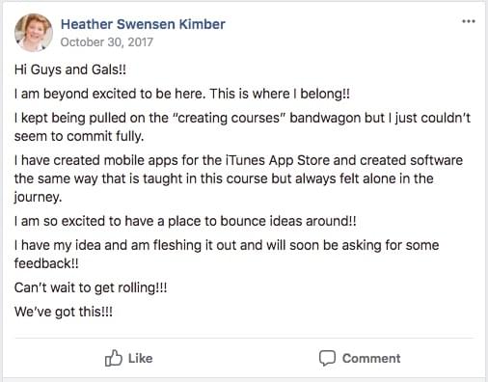Click the speech bubble Comment icon
This screenshot has width=488, height=382.
pos(327,358)
